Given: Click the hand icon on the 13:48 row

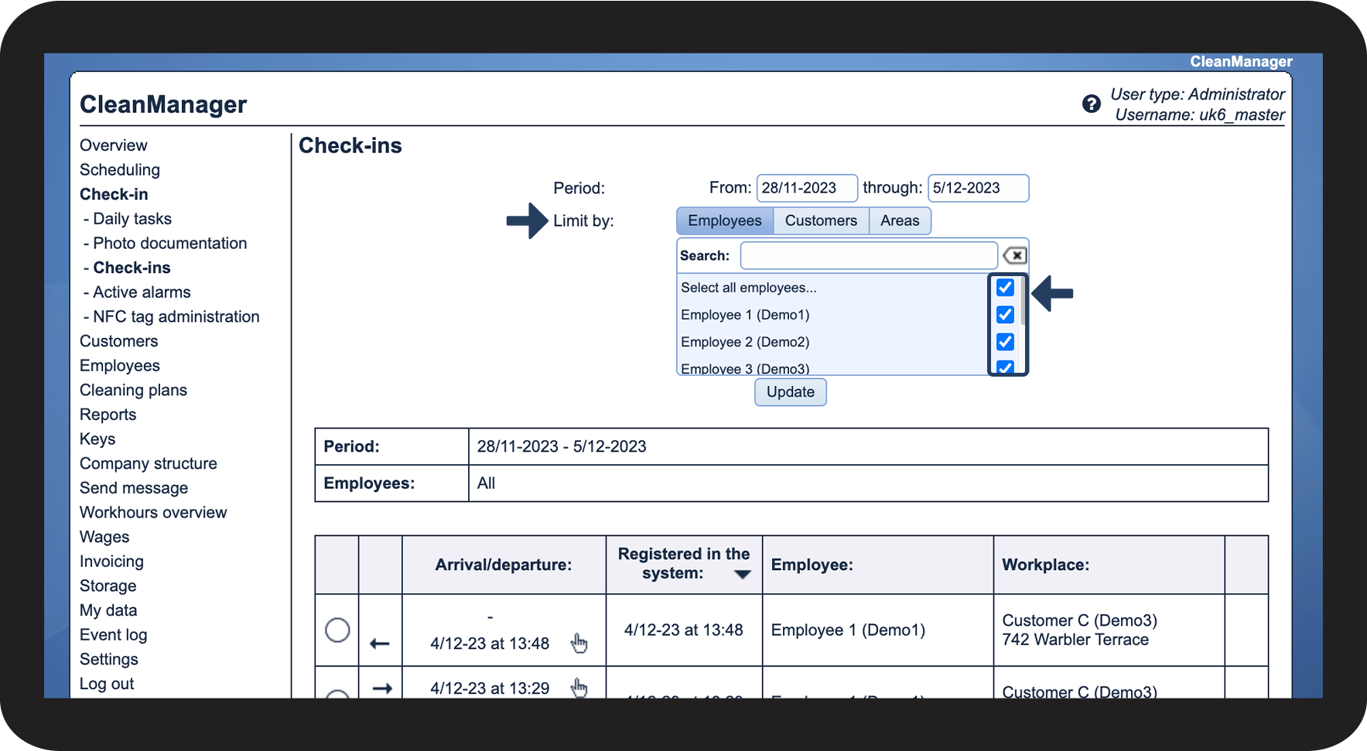Looking at the screenshot, I should [579, 643].
